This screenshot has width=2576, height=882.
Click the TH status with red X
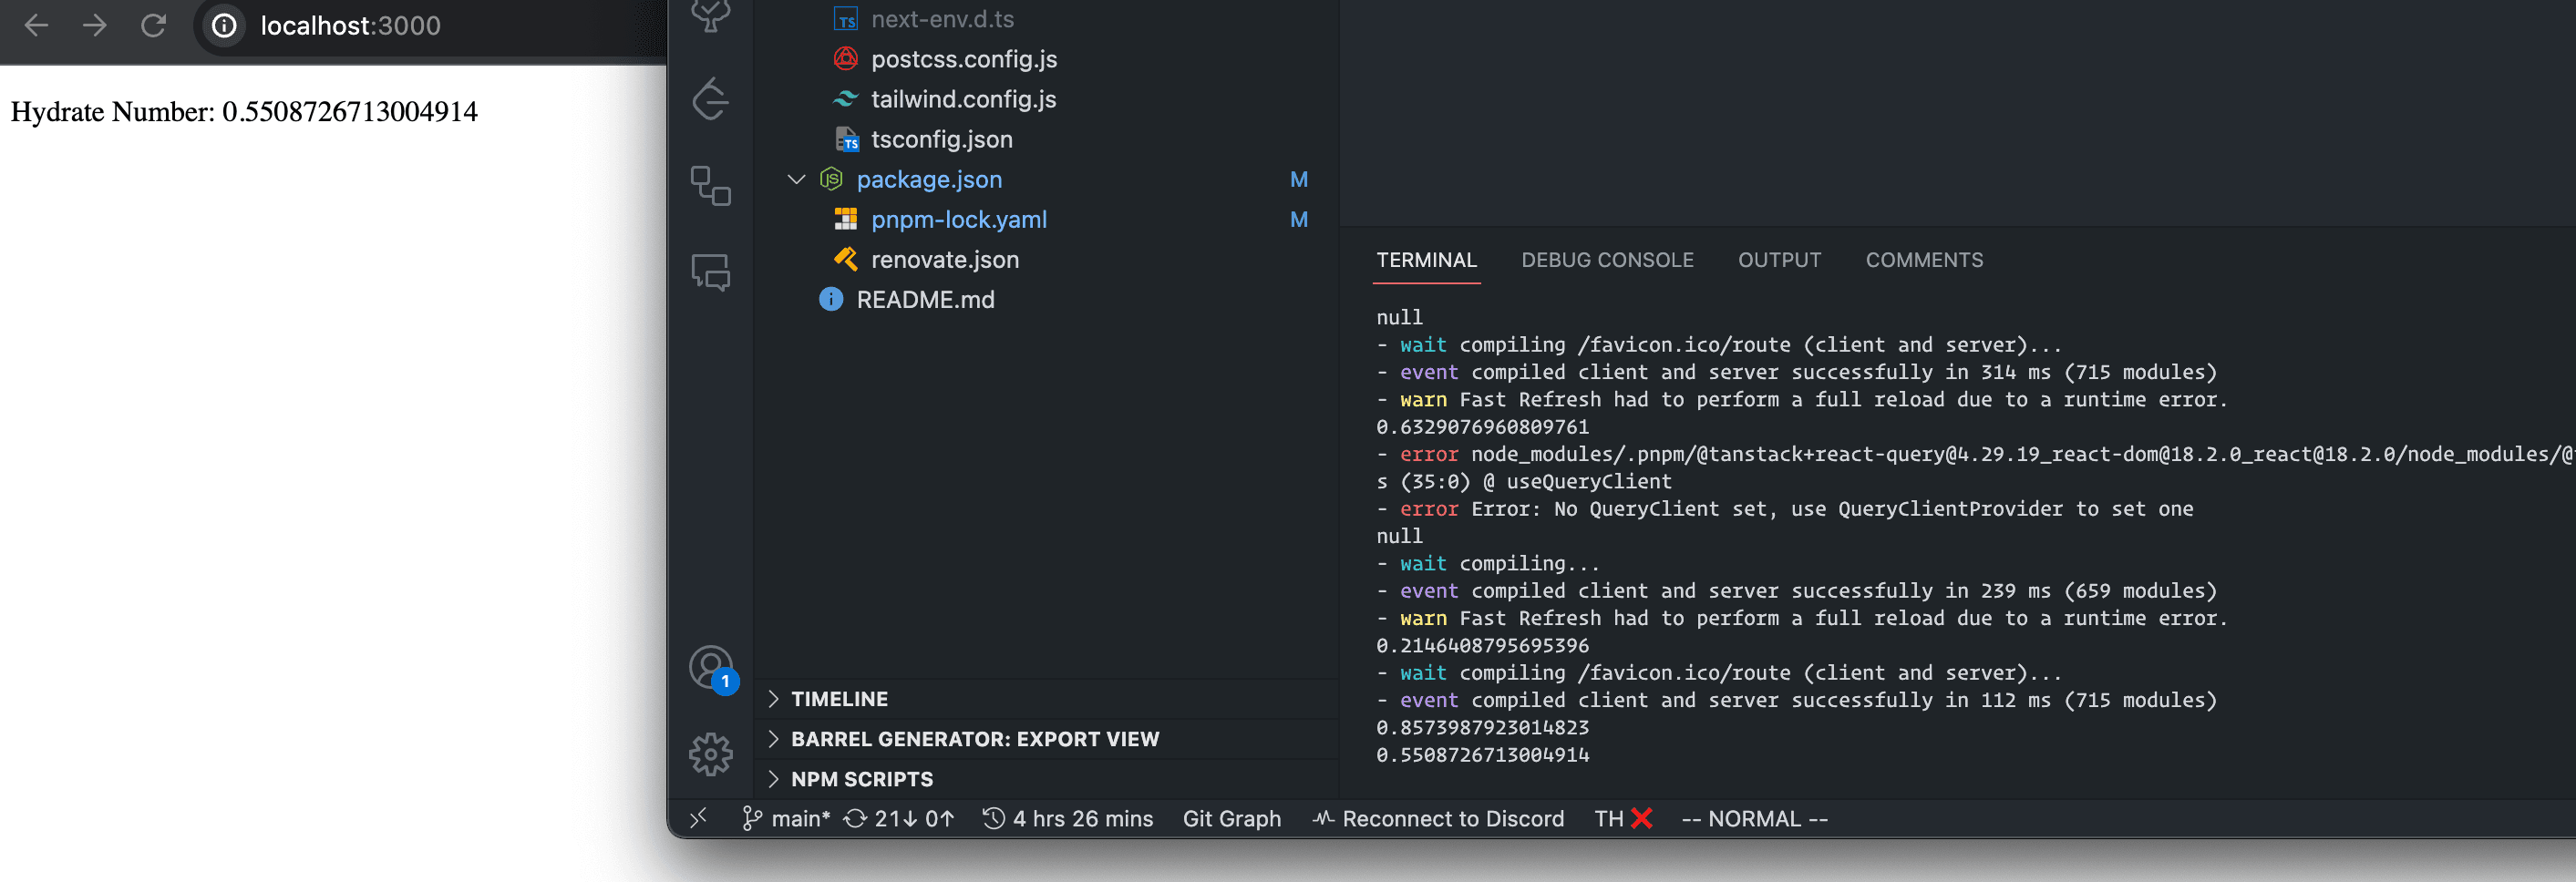click(1623, 818)
